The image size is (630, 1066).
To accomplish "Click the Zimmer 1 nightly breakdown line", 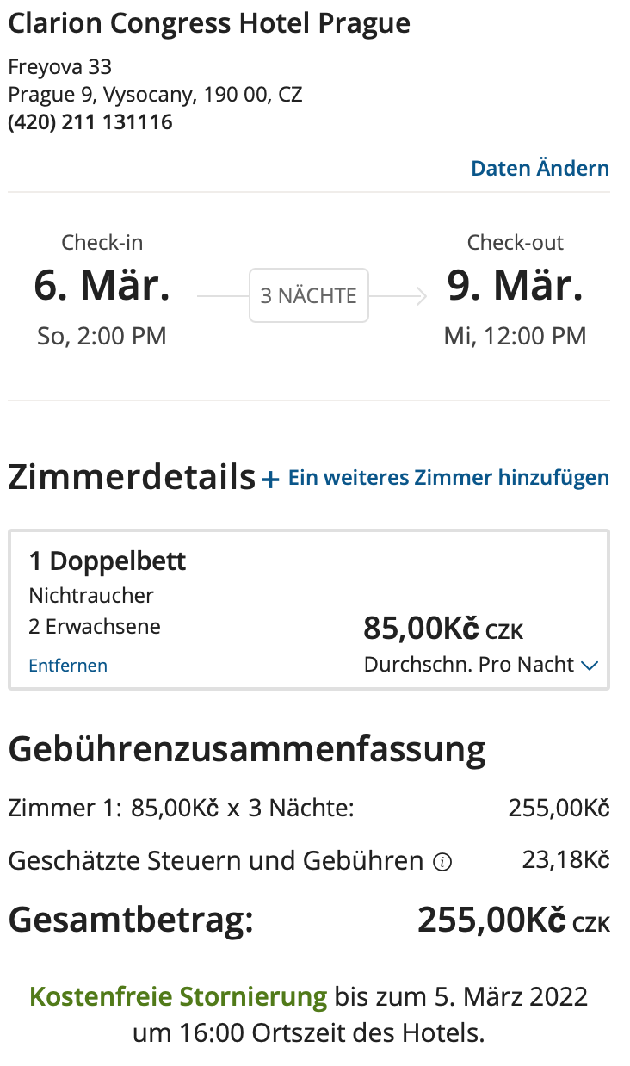I will (181, 809).
